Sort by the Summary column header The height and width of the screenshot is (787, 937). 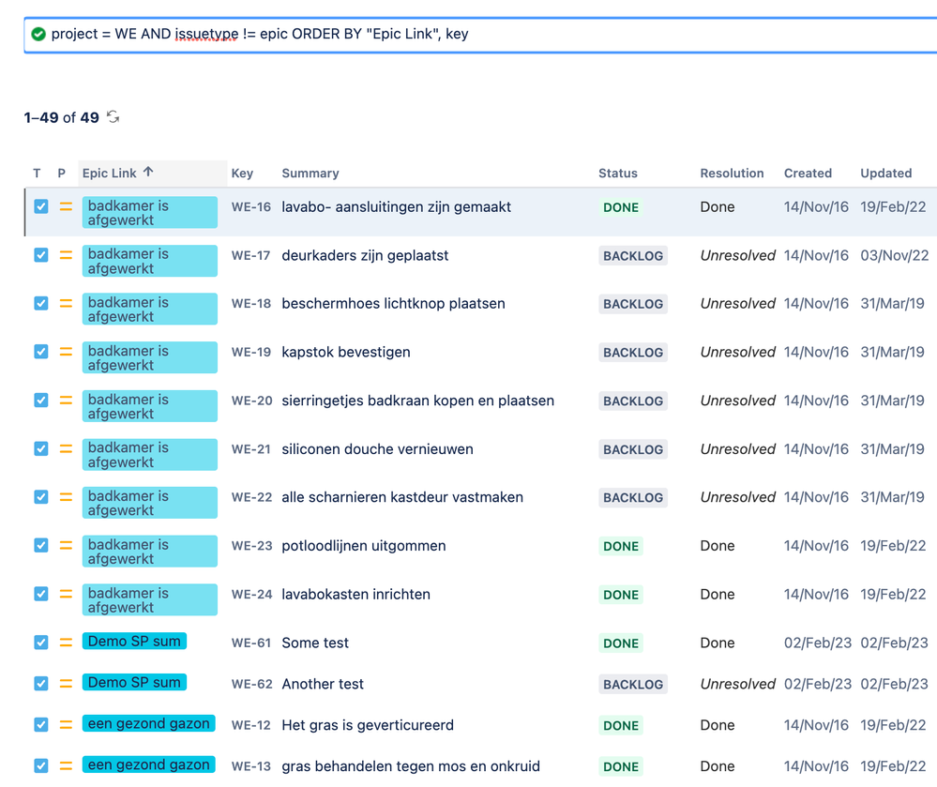coord(310,174)
